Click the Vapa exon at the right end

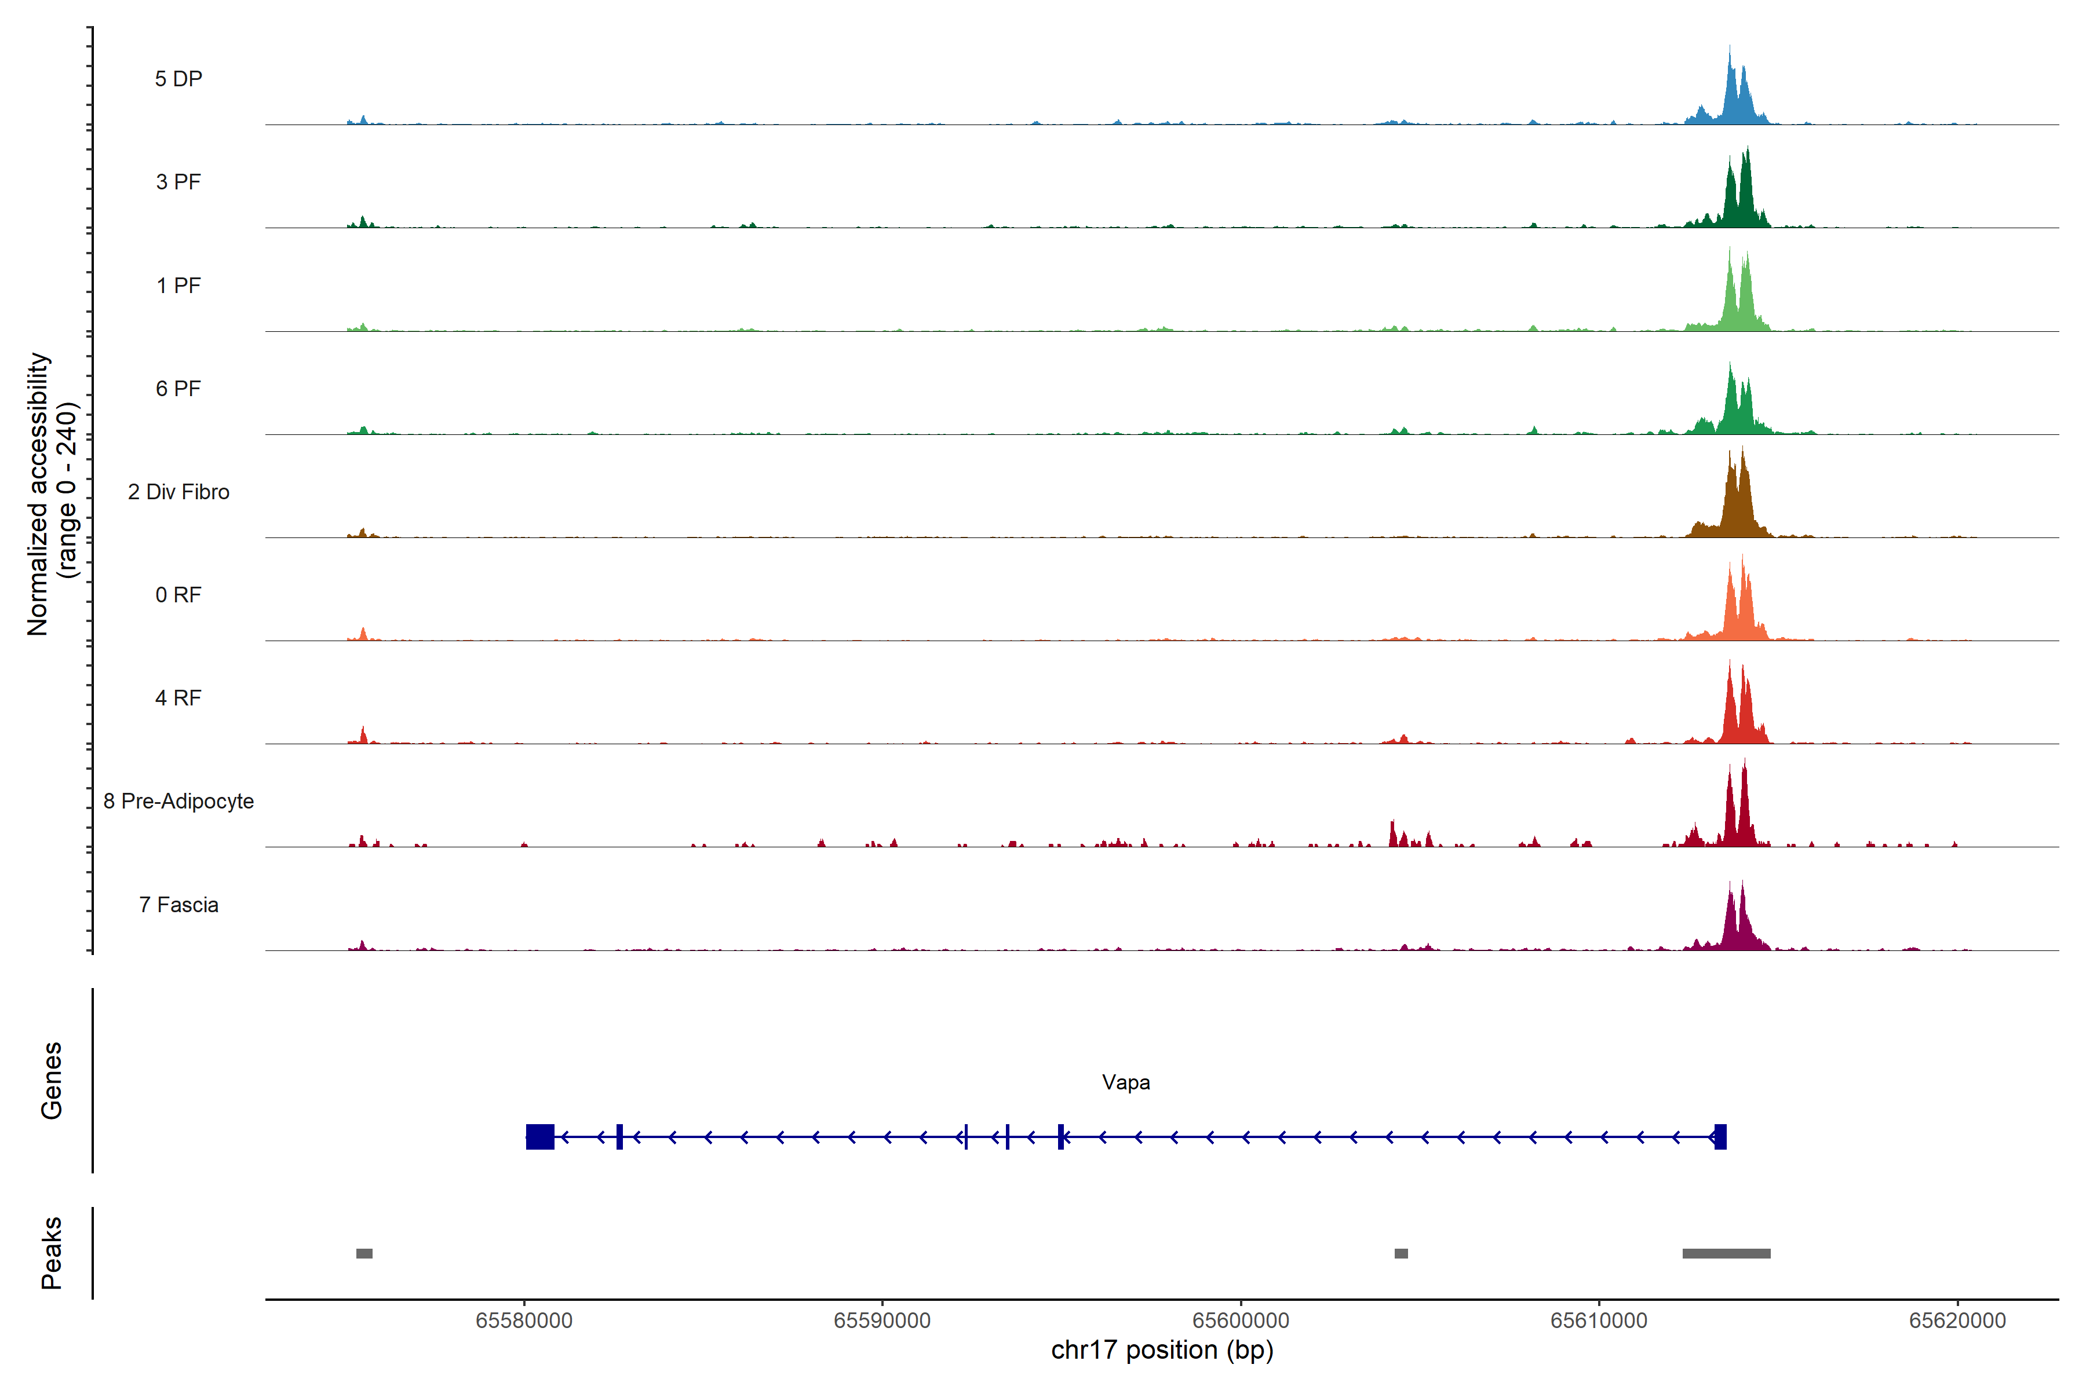click(1720, 1136)
